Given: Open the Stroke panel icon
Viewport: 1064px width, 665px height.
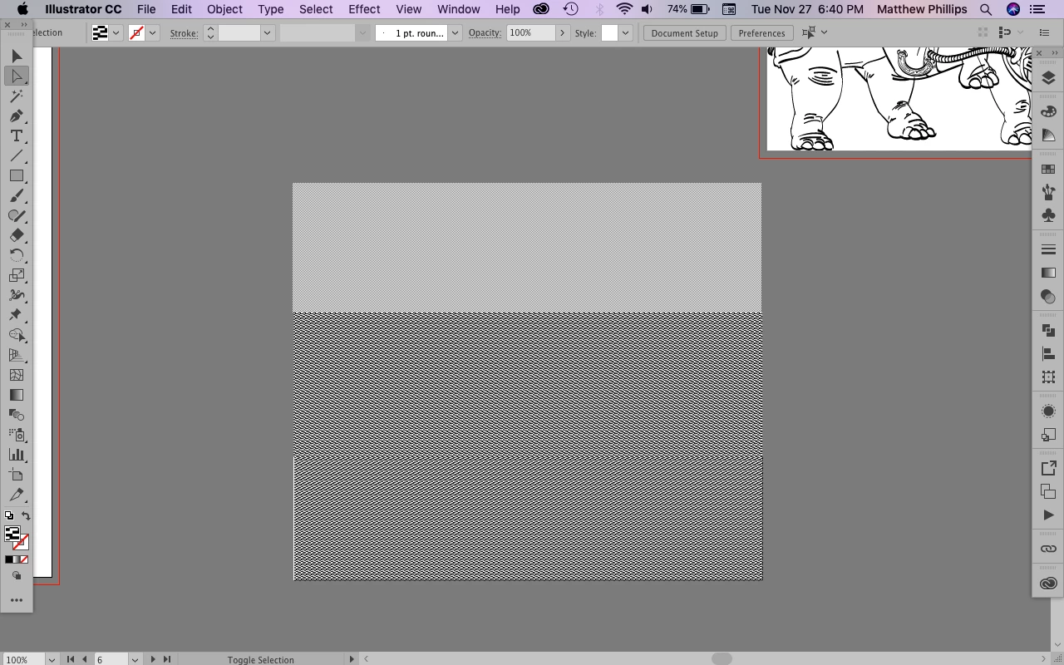Looking at the screenshot, I should (1048, 249).
